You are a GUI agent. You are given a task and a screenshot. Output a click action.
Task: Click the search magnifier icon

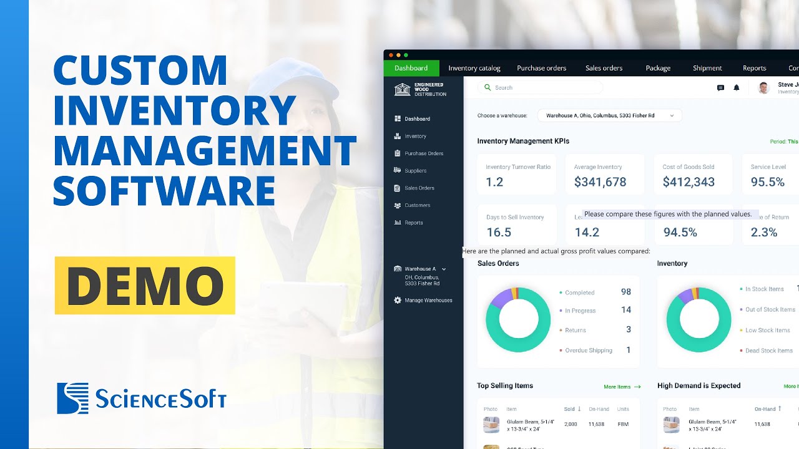click(x=488, y=88)
